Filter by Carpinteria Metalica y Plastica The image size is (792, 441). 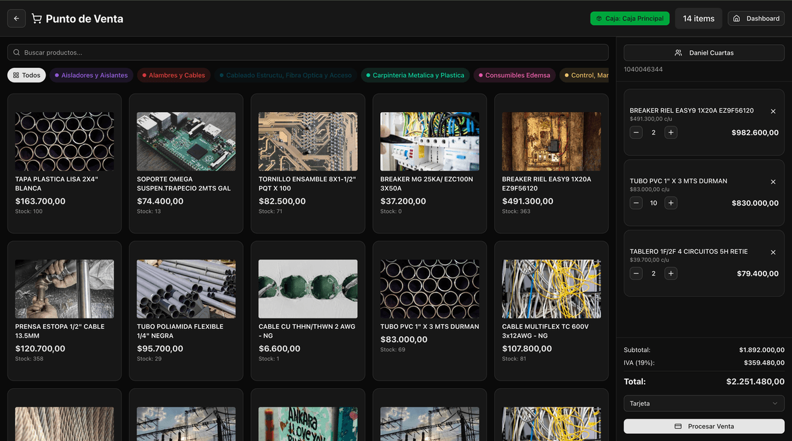pyautogui.click(x=414, y=75)
